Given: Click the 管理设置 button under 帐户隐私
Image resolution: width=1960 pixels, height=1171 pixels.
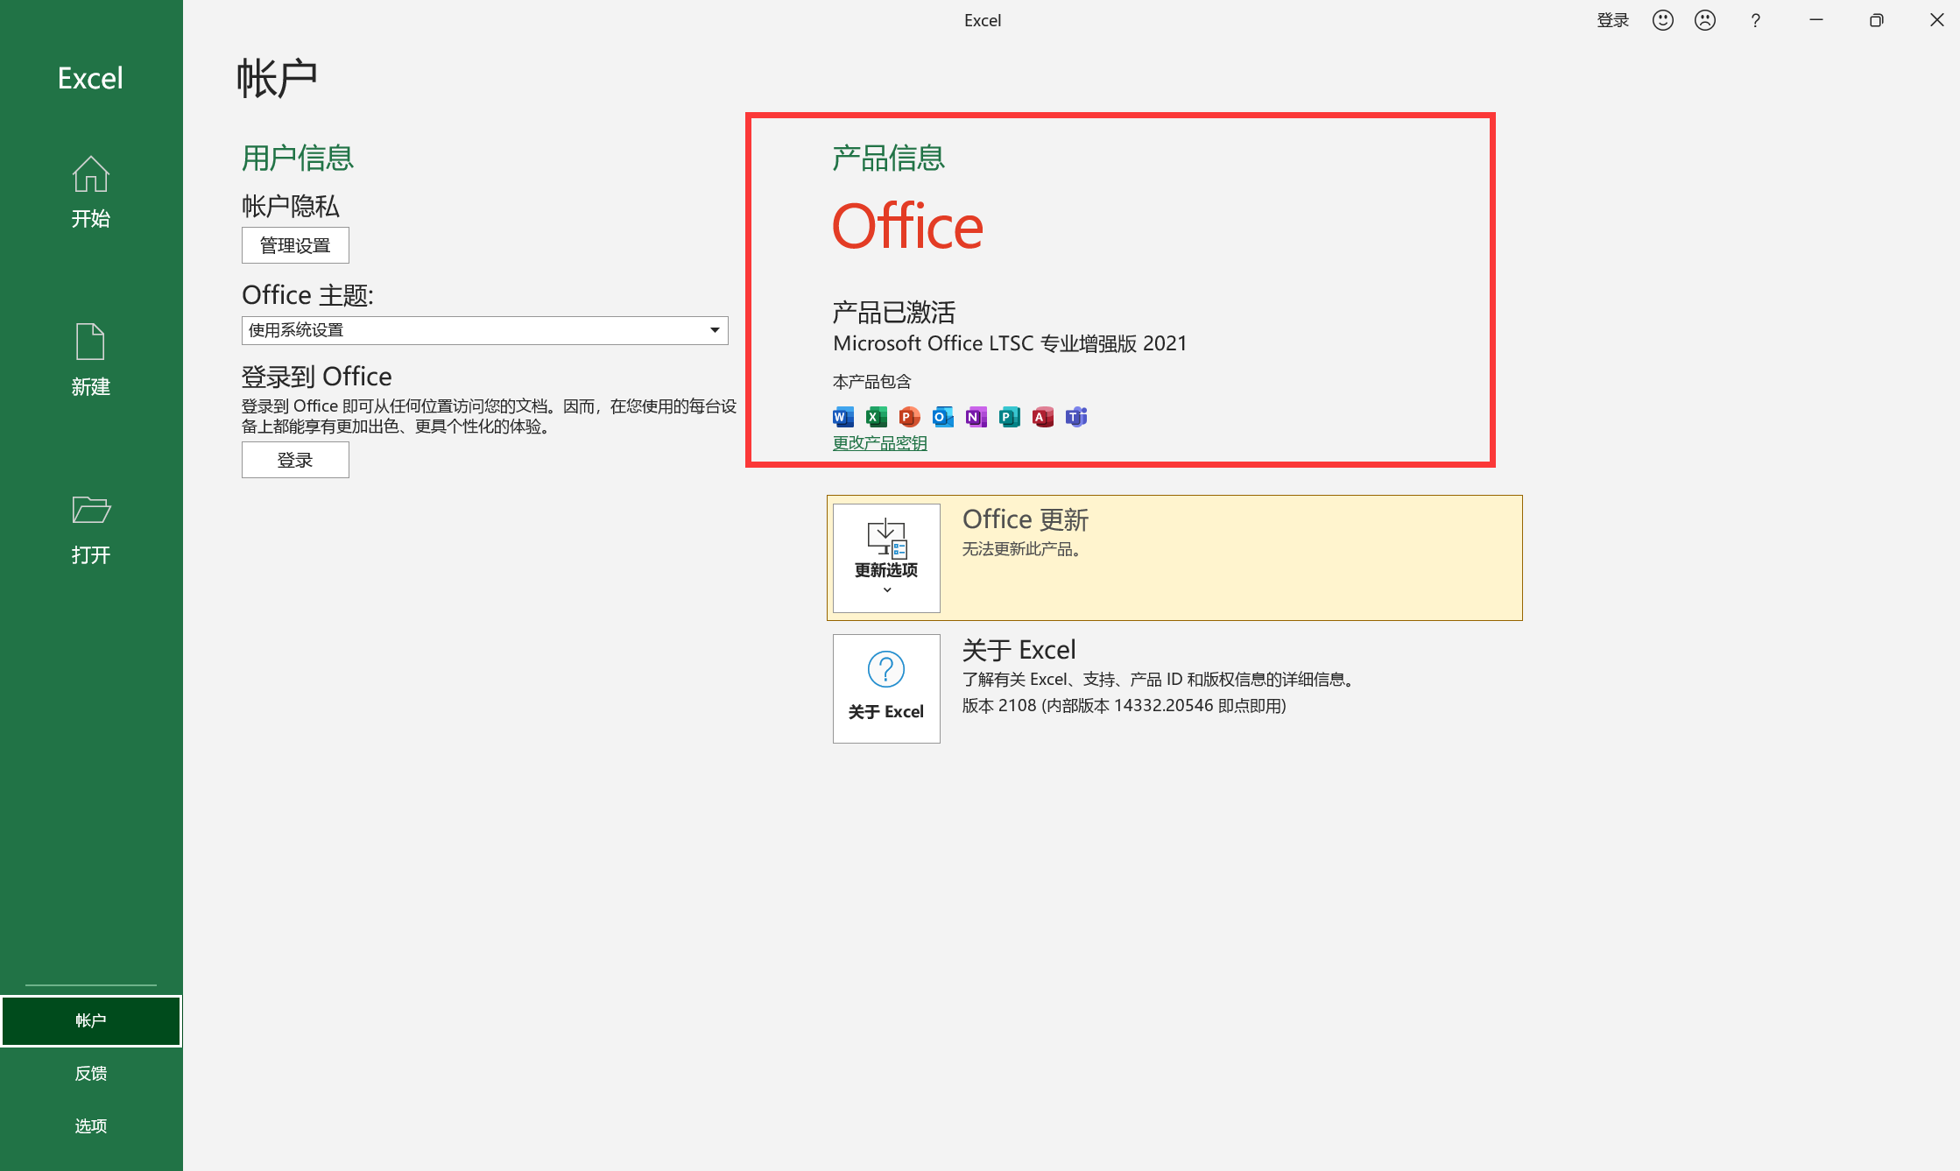Looking at the screenshot, I should (295, 245).
